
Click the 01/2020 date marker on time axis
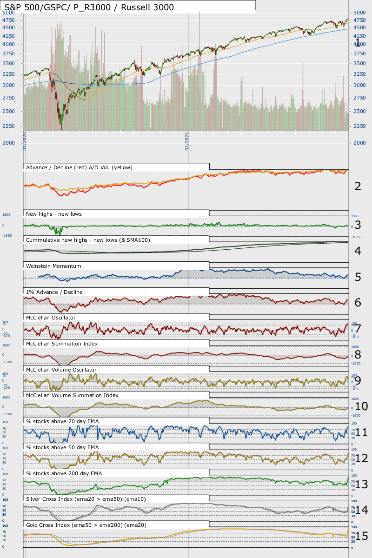tap(25, 141)
